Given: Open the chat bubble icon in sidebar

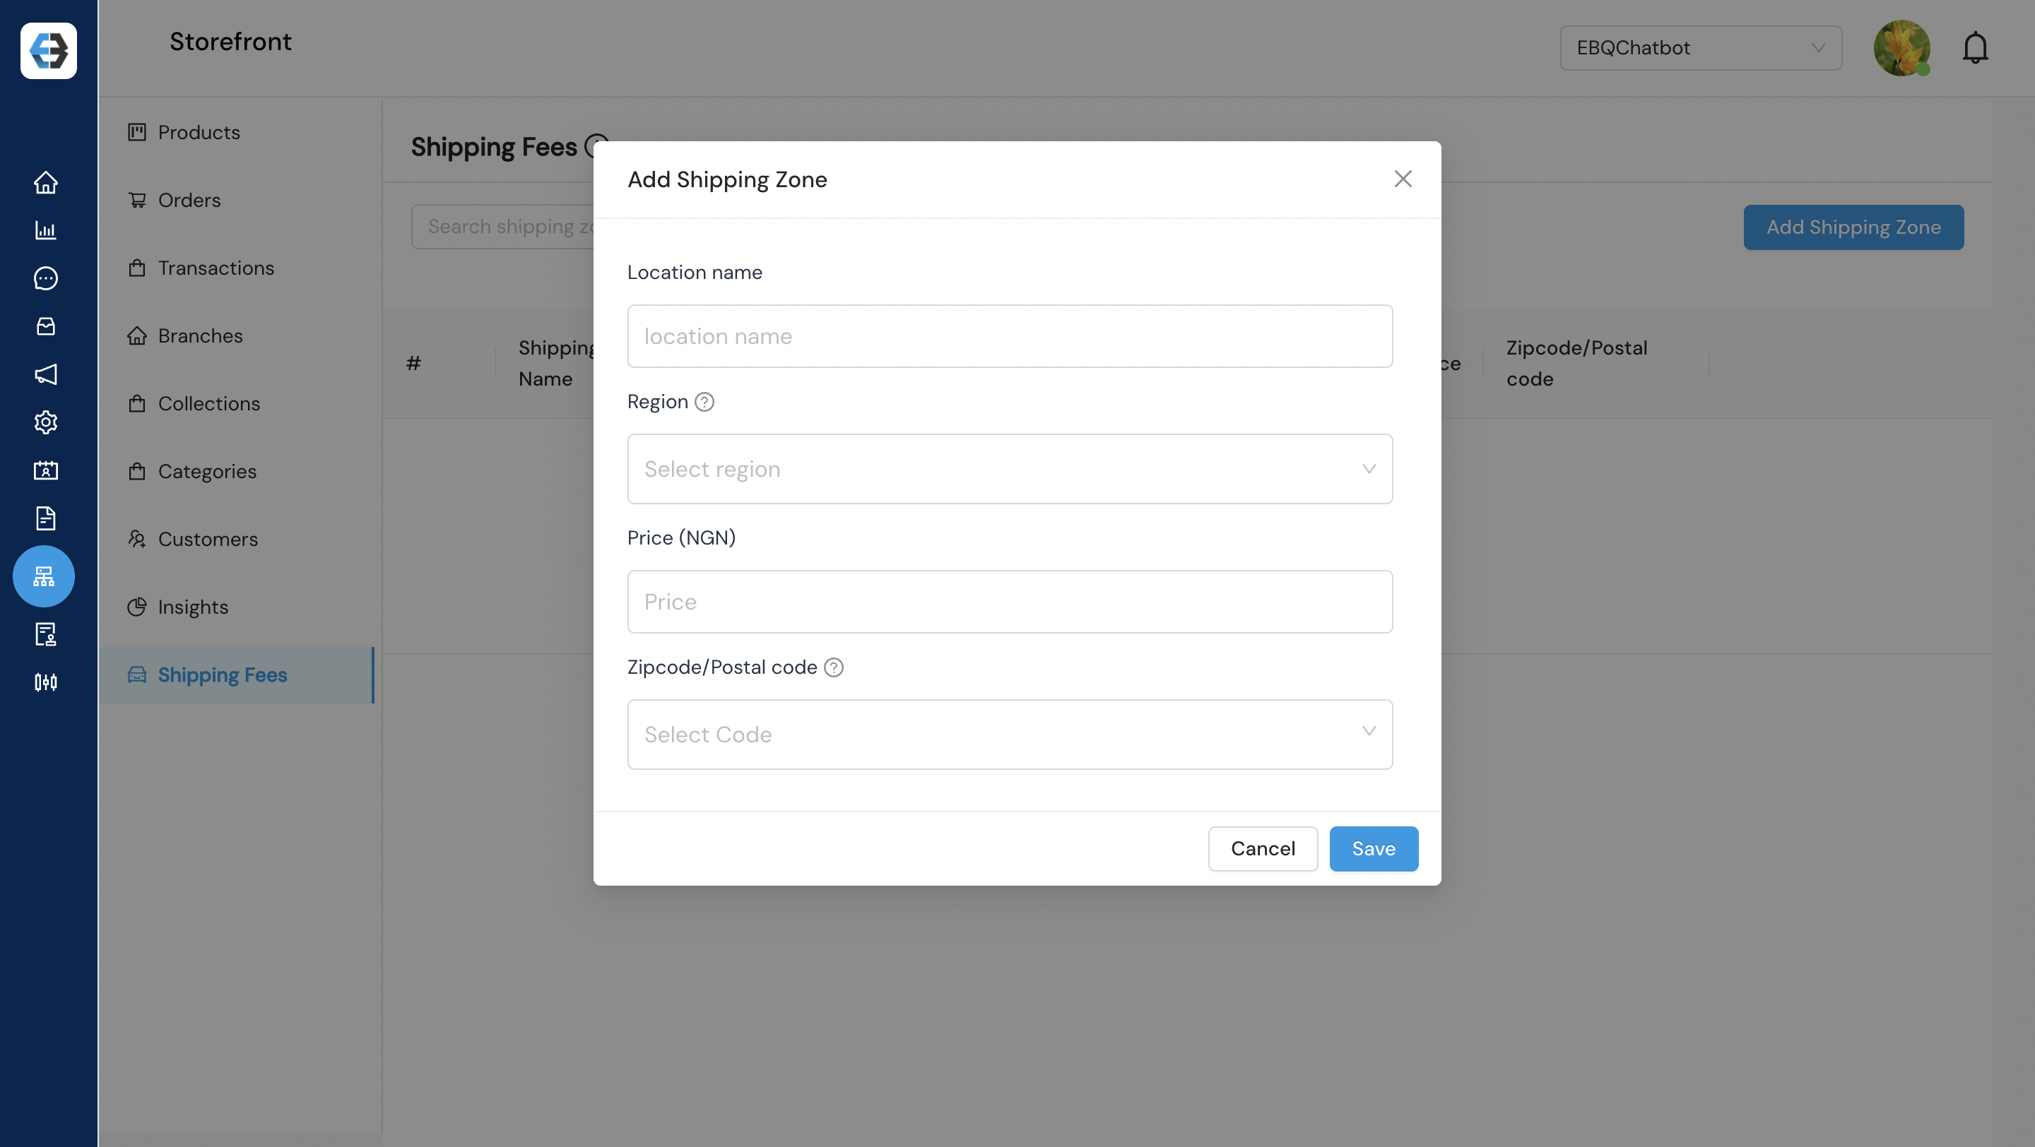Looking at the screenshot, I should (46, 278).
